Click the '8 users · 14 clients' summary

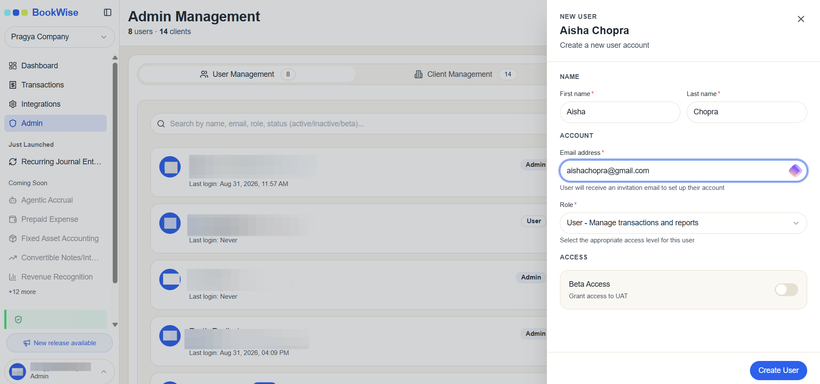click(159, 32)
